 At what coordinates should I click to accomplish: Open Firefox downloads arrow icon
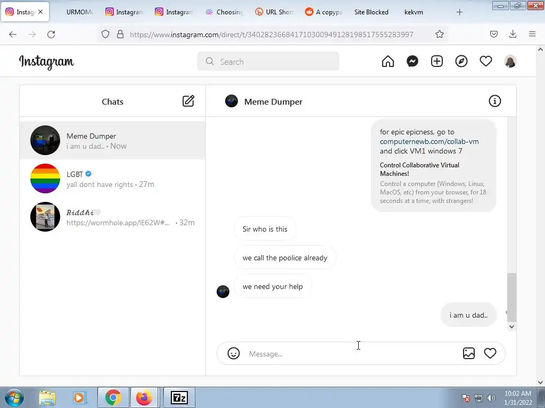[513, 34]
